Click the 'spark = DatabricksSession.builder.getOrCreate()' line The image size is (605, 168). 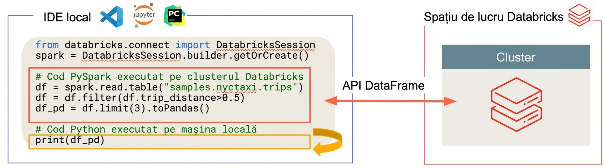click(172, 56)
